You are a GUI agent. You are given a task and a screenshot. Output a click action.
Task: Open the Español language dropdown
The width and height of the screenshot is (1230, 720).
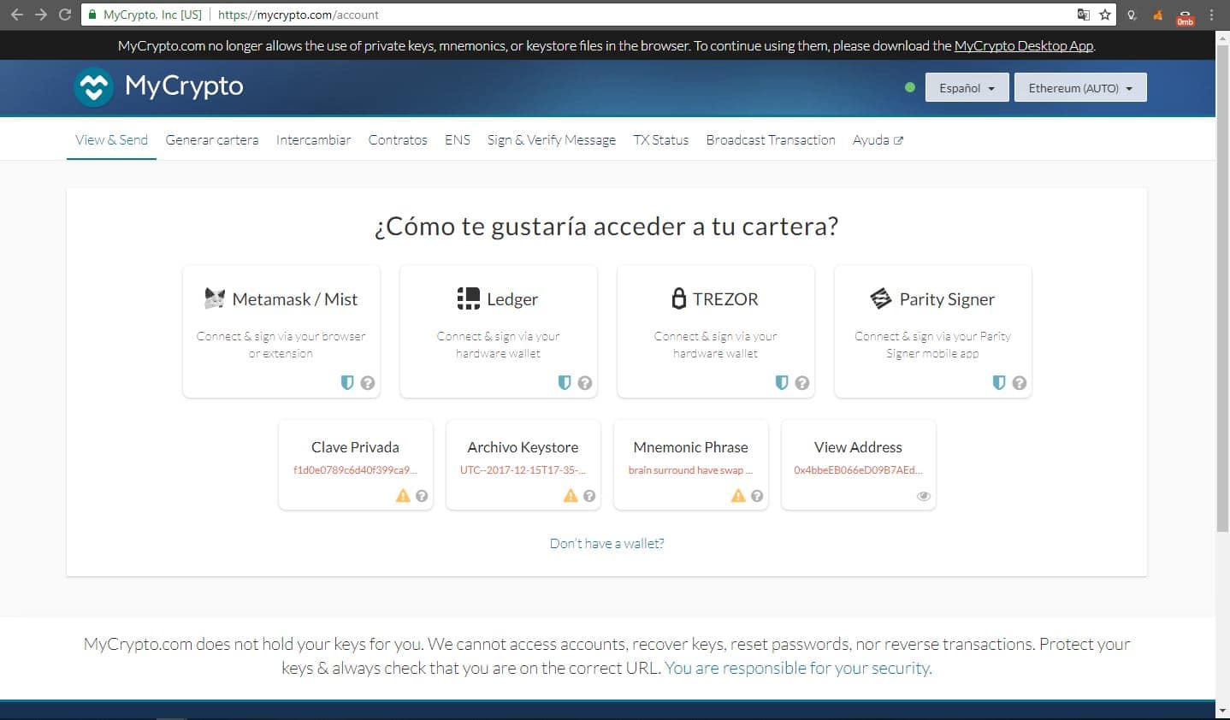tap(966, 87)
